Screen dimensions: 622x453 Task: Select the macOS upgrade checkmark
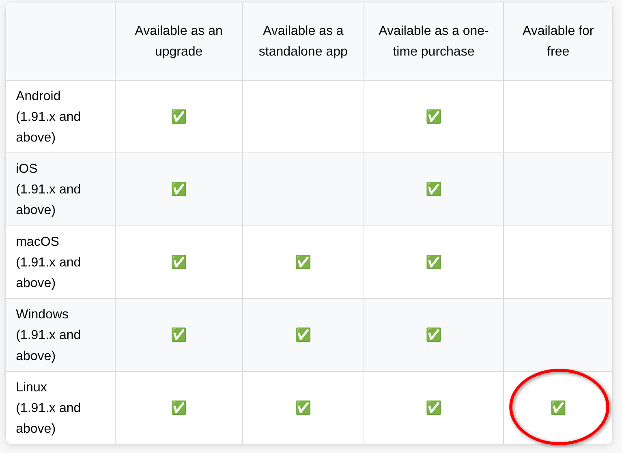179,262
